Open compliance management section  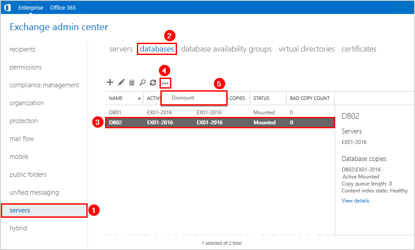[44, 85]
